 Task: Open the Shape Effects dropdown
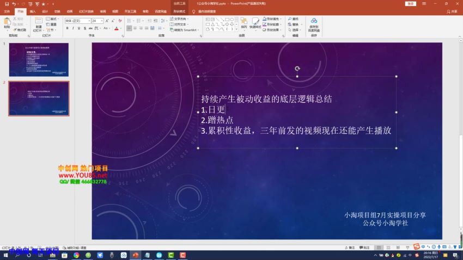pos(272,30)
